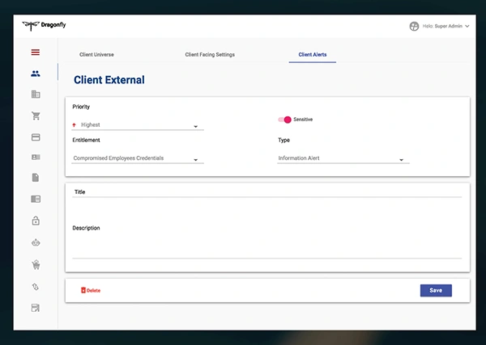Open the Priority dropdown showing Highest
486x345 pixels.
coord(138,125)
